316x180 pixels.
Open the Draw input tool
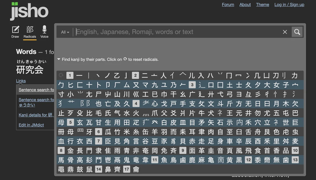pos(15,32)
